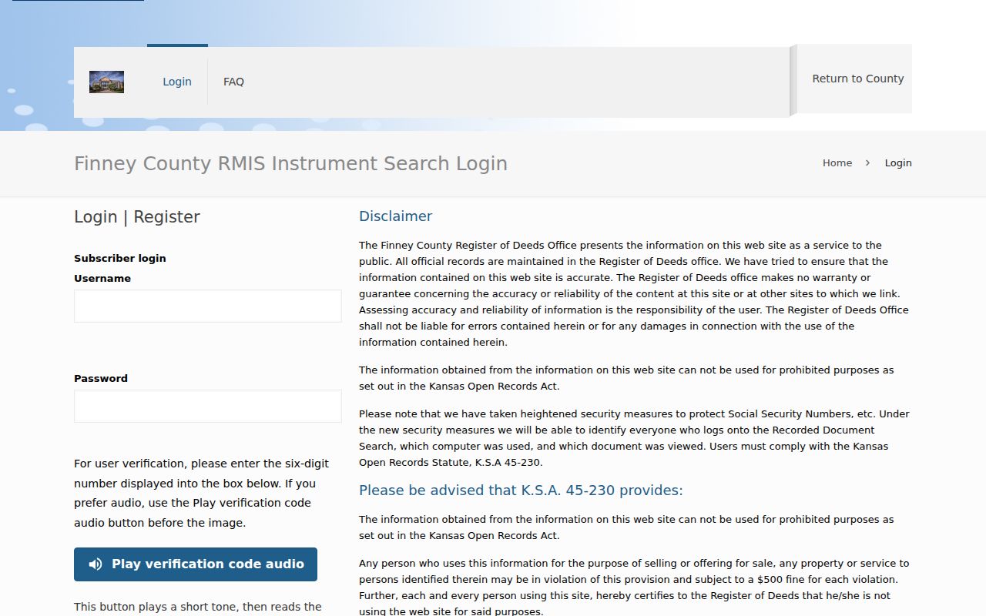Open the Login nav tab
This screenshot has height=616, width=986.
point(177,82)
